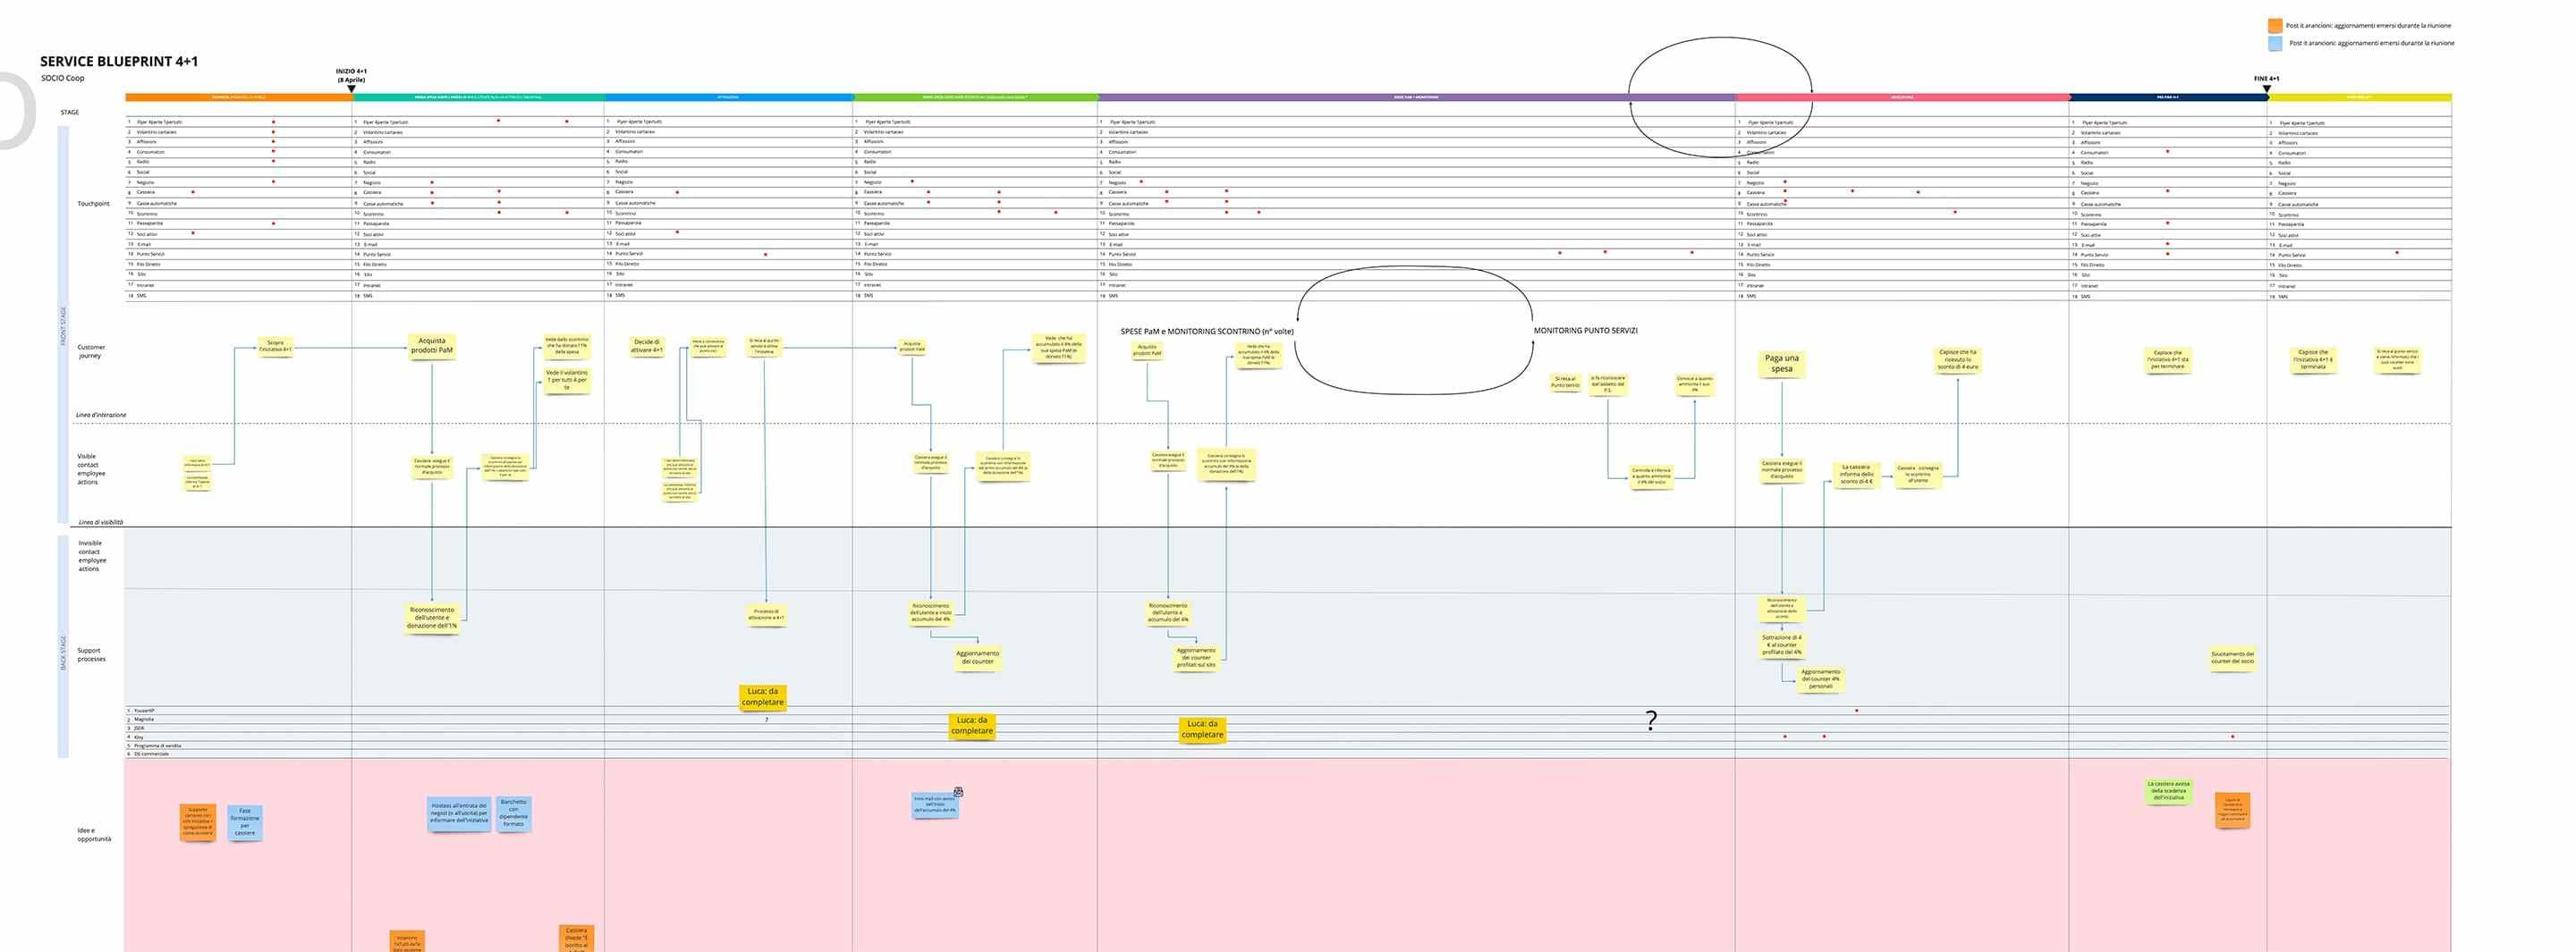Select the 'Scopre l'iniziativa 4+1' note
2576x952 pixels.
275,349
